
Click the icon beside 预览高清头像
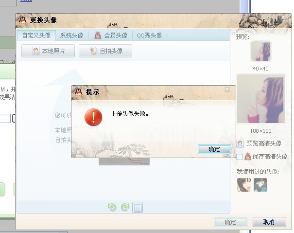pos(240,143)
